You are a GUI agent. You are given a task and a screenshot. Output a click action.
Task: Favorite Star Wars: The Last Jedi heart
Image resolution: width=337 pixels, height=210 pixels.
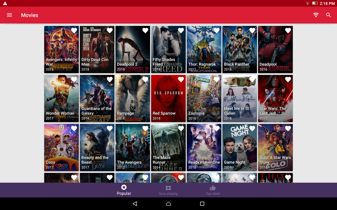[288, 79]
